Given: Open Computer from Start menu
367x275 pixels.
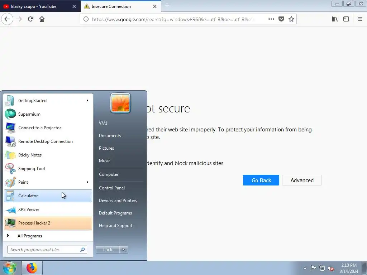Looking at the screenshot, I should pos(109,174).
